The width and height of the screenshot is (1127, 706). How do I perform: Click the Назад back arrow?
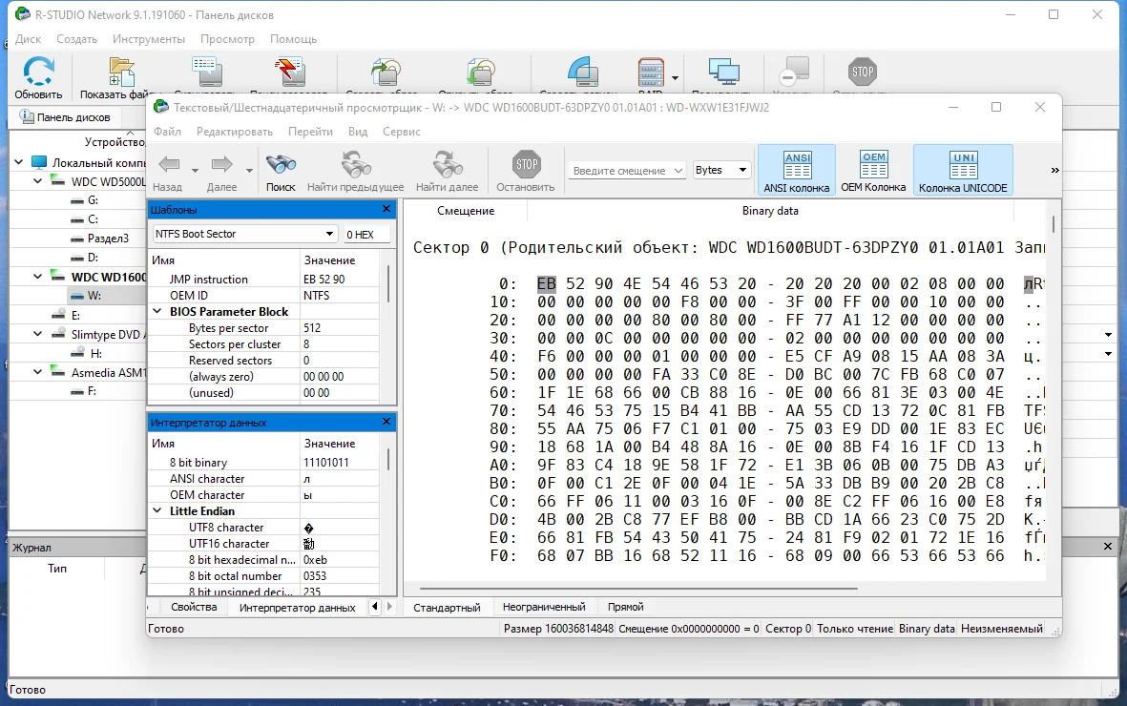click(169, 165)
